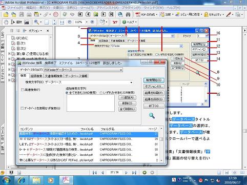The height and width of the screenshot is (185, 247).
Task: Switch to 文書情報検索 tab
Action: point(54,76)
